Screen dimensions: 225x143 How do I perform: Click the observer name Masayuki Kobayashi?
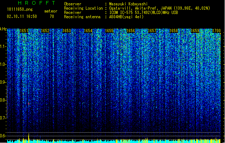(x=128, y=4)
